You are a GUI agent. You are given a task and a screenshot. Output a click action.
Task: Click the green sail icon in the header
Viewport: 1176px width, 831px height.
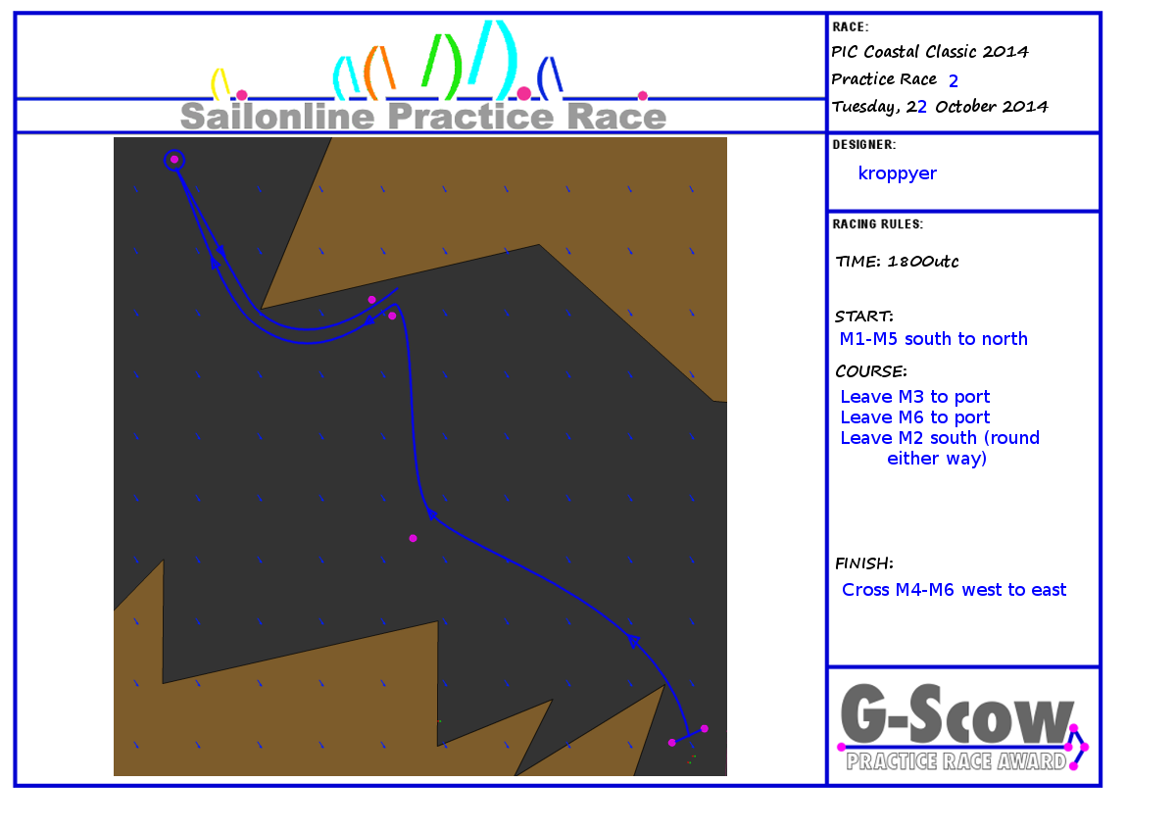441,67
